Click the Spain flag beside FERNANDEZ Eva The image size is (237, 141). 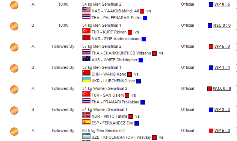click(86, 122)
